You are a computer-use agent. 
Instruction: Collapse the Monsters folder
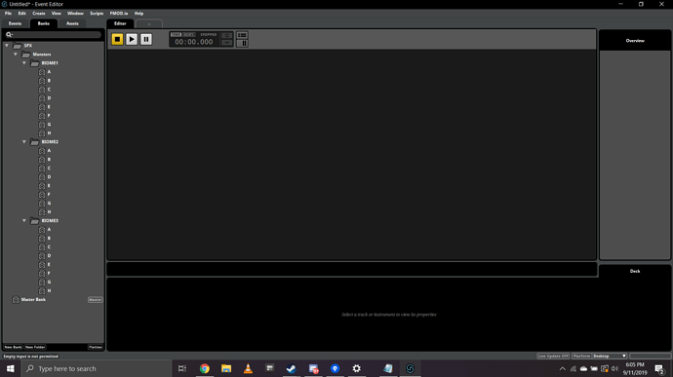tap(16, 54)
